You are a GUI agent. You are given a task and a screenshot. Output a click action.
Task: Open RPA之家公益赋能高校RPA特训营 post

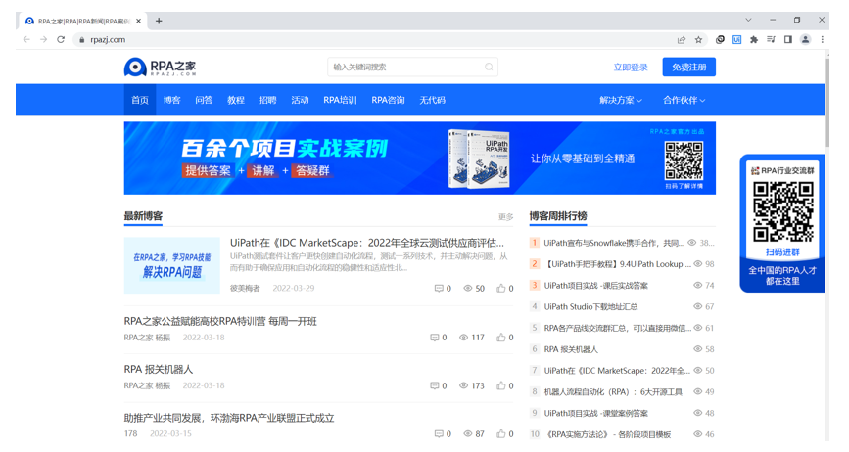[220, 321]
